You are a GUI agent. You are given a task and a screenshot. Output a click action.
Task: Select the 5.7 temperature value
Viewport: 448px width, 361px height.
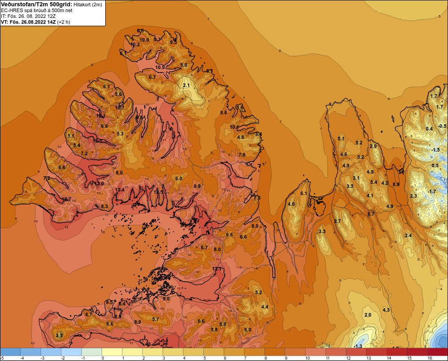pos(155,319)
